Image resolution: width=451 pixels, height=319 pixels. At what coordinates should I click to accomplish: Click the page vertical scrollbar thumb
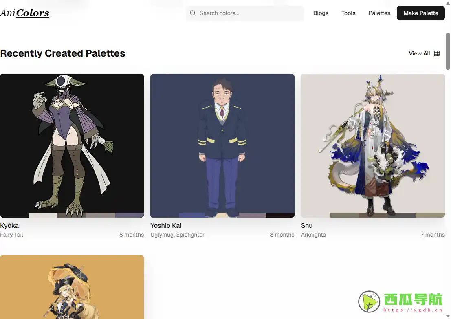[x=448, y=51]
